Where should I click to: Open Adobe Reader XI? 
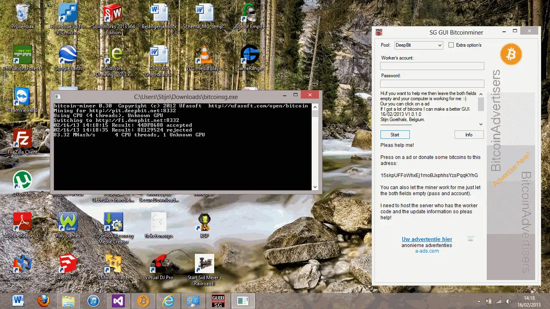tap(23, 225)
